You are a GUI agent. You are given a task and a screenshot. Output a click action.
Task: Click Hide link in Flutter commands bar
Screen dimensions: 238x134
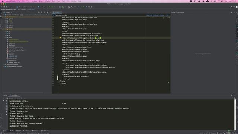pos(167,15)
